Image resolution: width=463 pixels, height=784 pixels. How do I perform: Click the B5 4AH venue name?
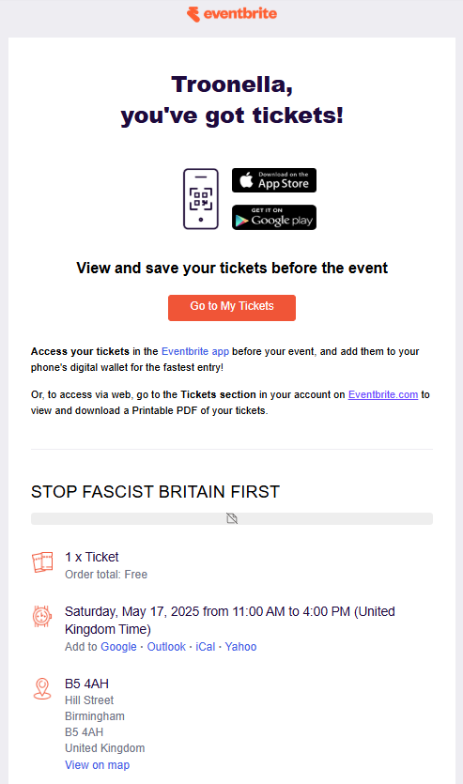86,684
